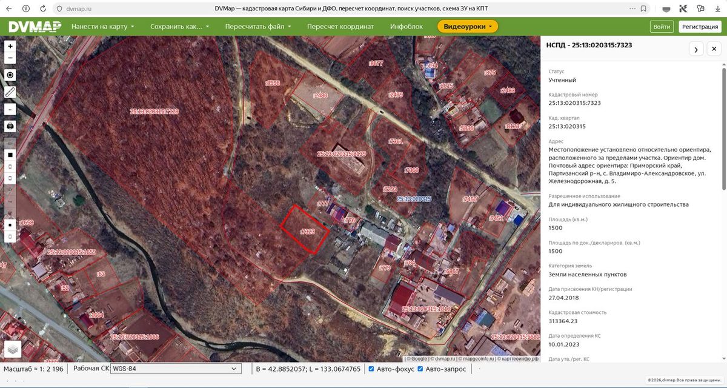727x388 pixels.
Task: Click cadastral value 313364.23 in panel
Action: pyautogui.click(x=563, y=321)
